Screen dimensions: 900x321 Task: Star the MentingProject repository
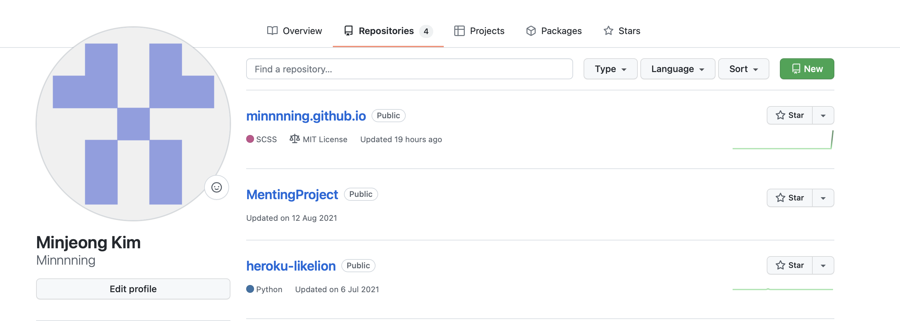(x=790, y=198)
